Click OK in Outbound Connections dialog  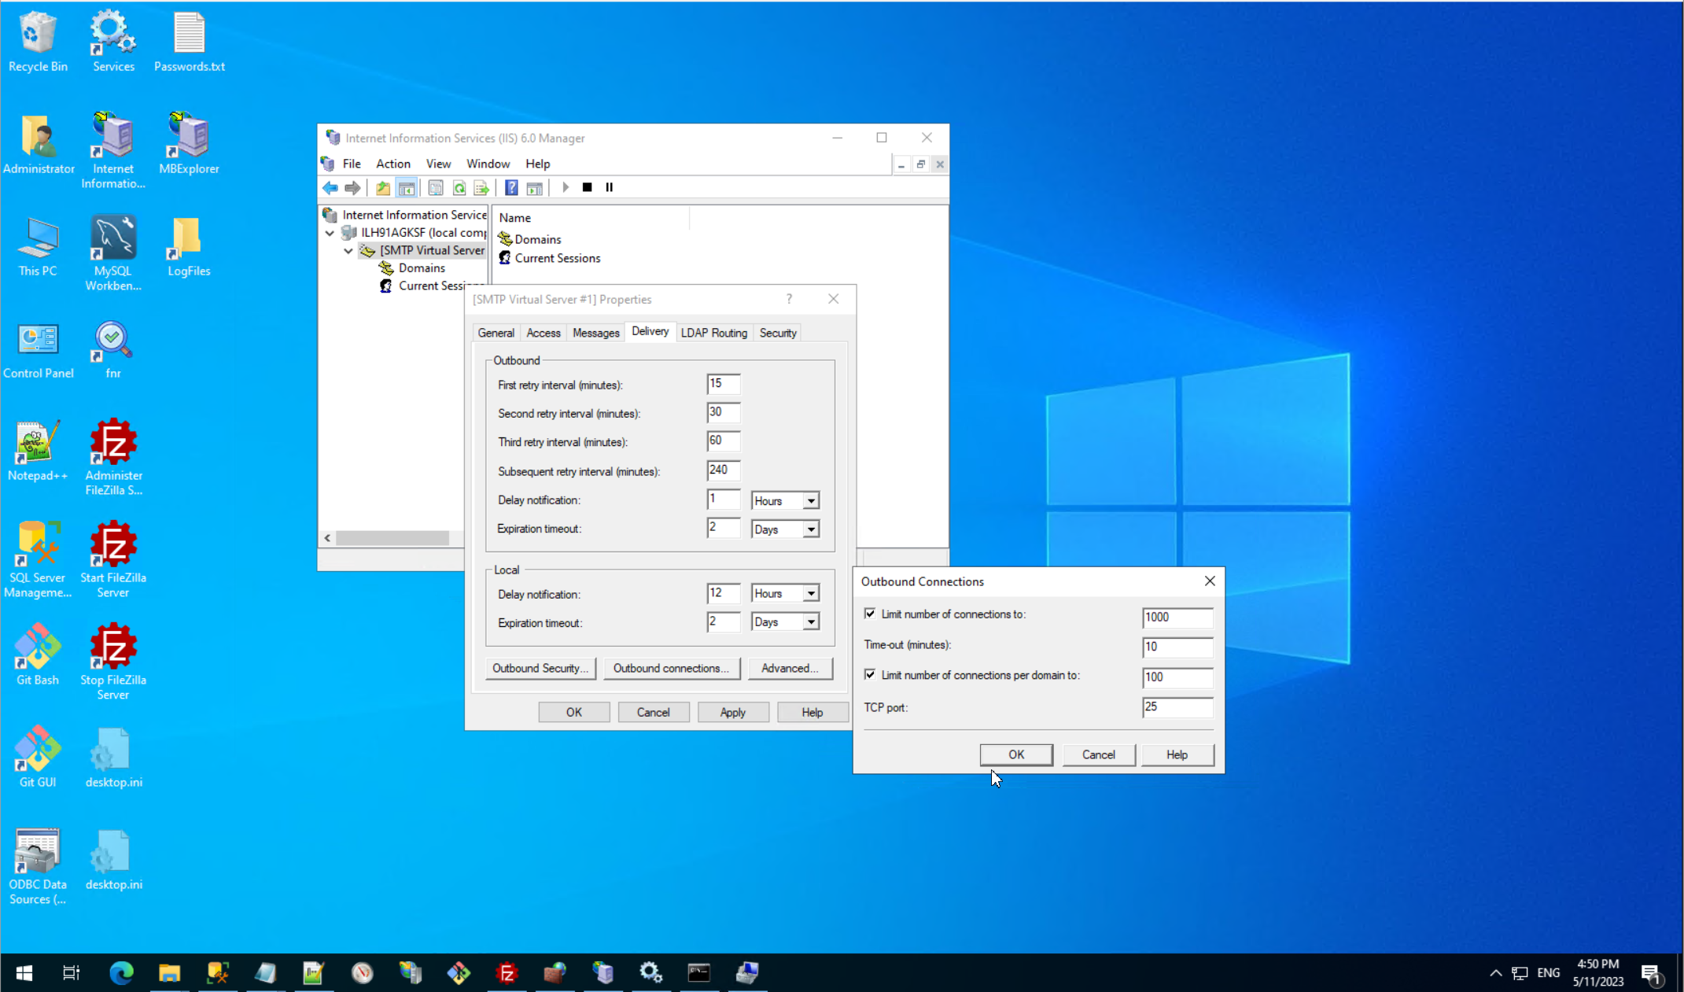pos(1015,754)
